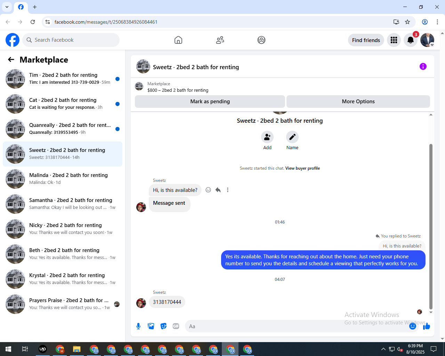Open File Explorer from taskbar
Viewport: 445px width, 356px height.
click(77, 349)
